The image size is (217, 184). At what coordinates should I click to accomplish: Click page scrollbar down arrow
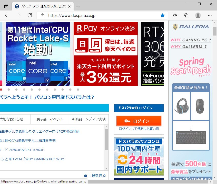(x=215, y=177)
